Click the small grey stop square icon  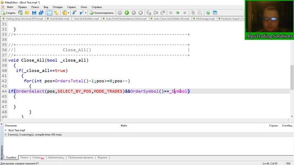click(x=185, y=13)
